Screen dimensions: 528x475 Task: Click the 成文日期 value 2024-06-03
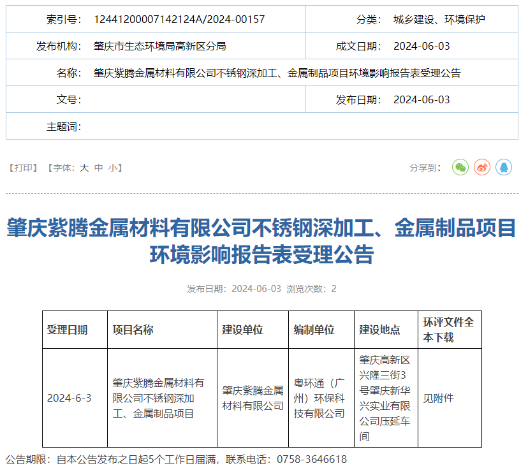click(x=422, y=46)
